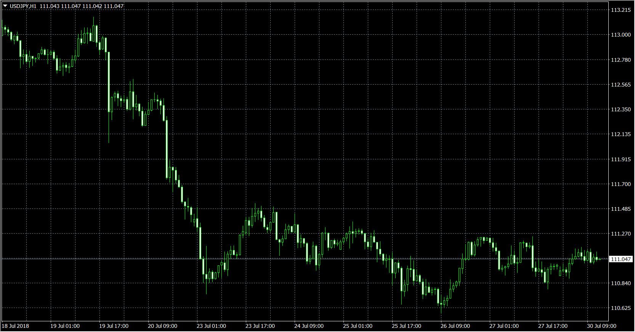
Task: Select the 19 Jul 17:00 time label
Action: click(114, 326)
